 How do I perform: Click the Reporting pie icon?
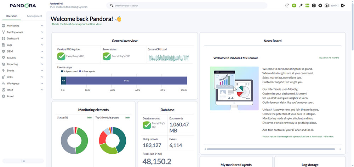(x=4, y=64)
